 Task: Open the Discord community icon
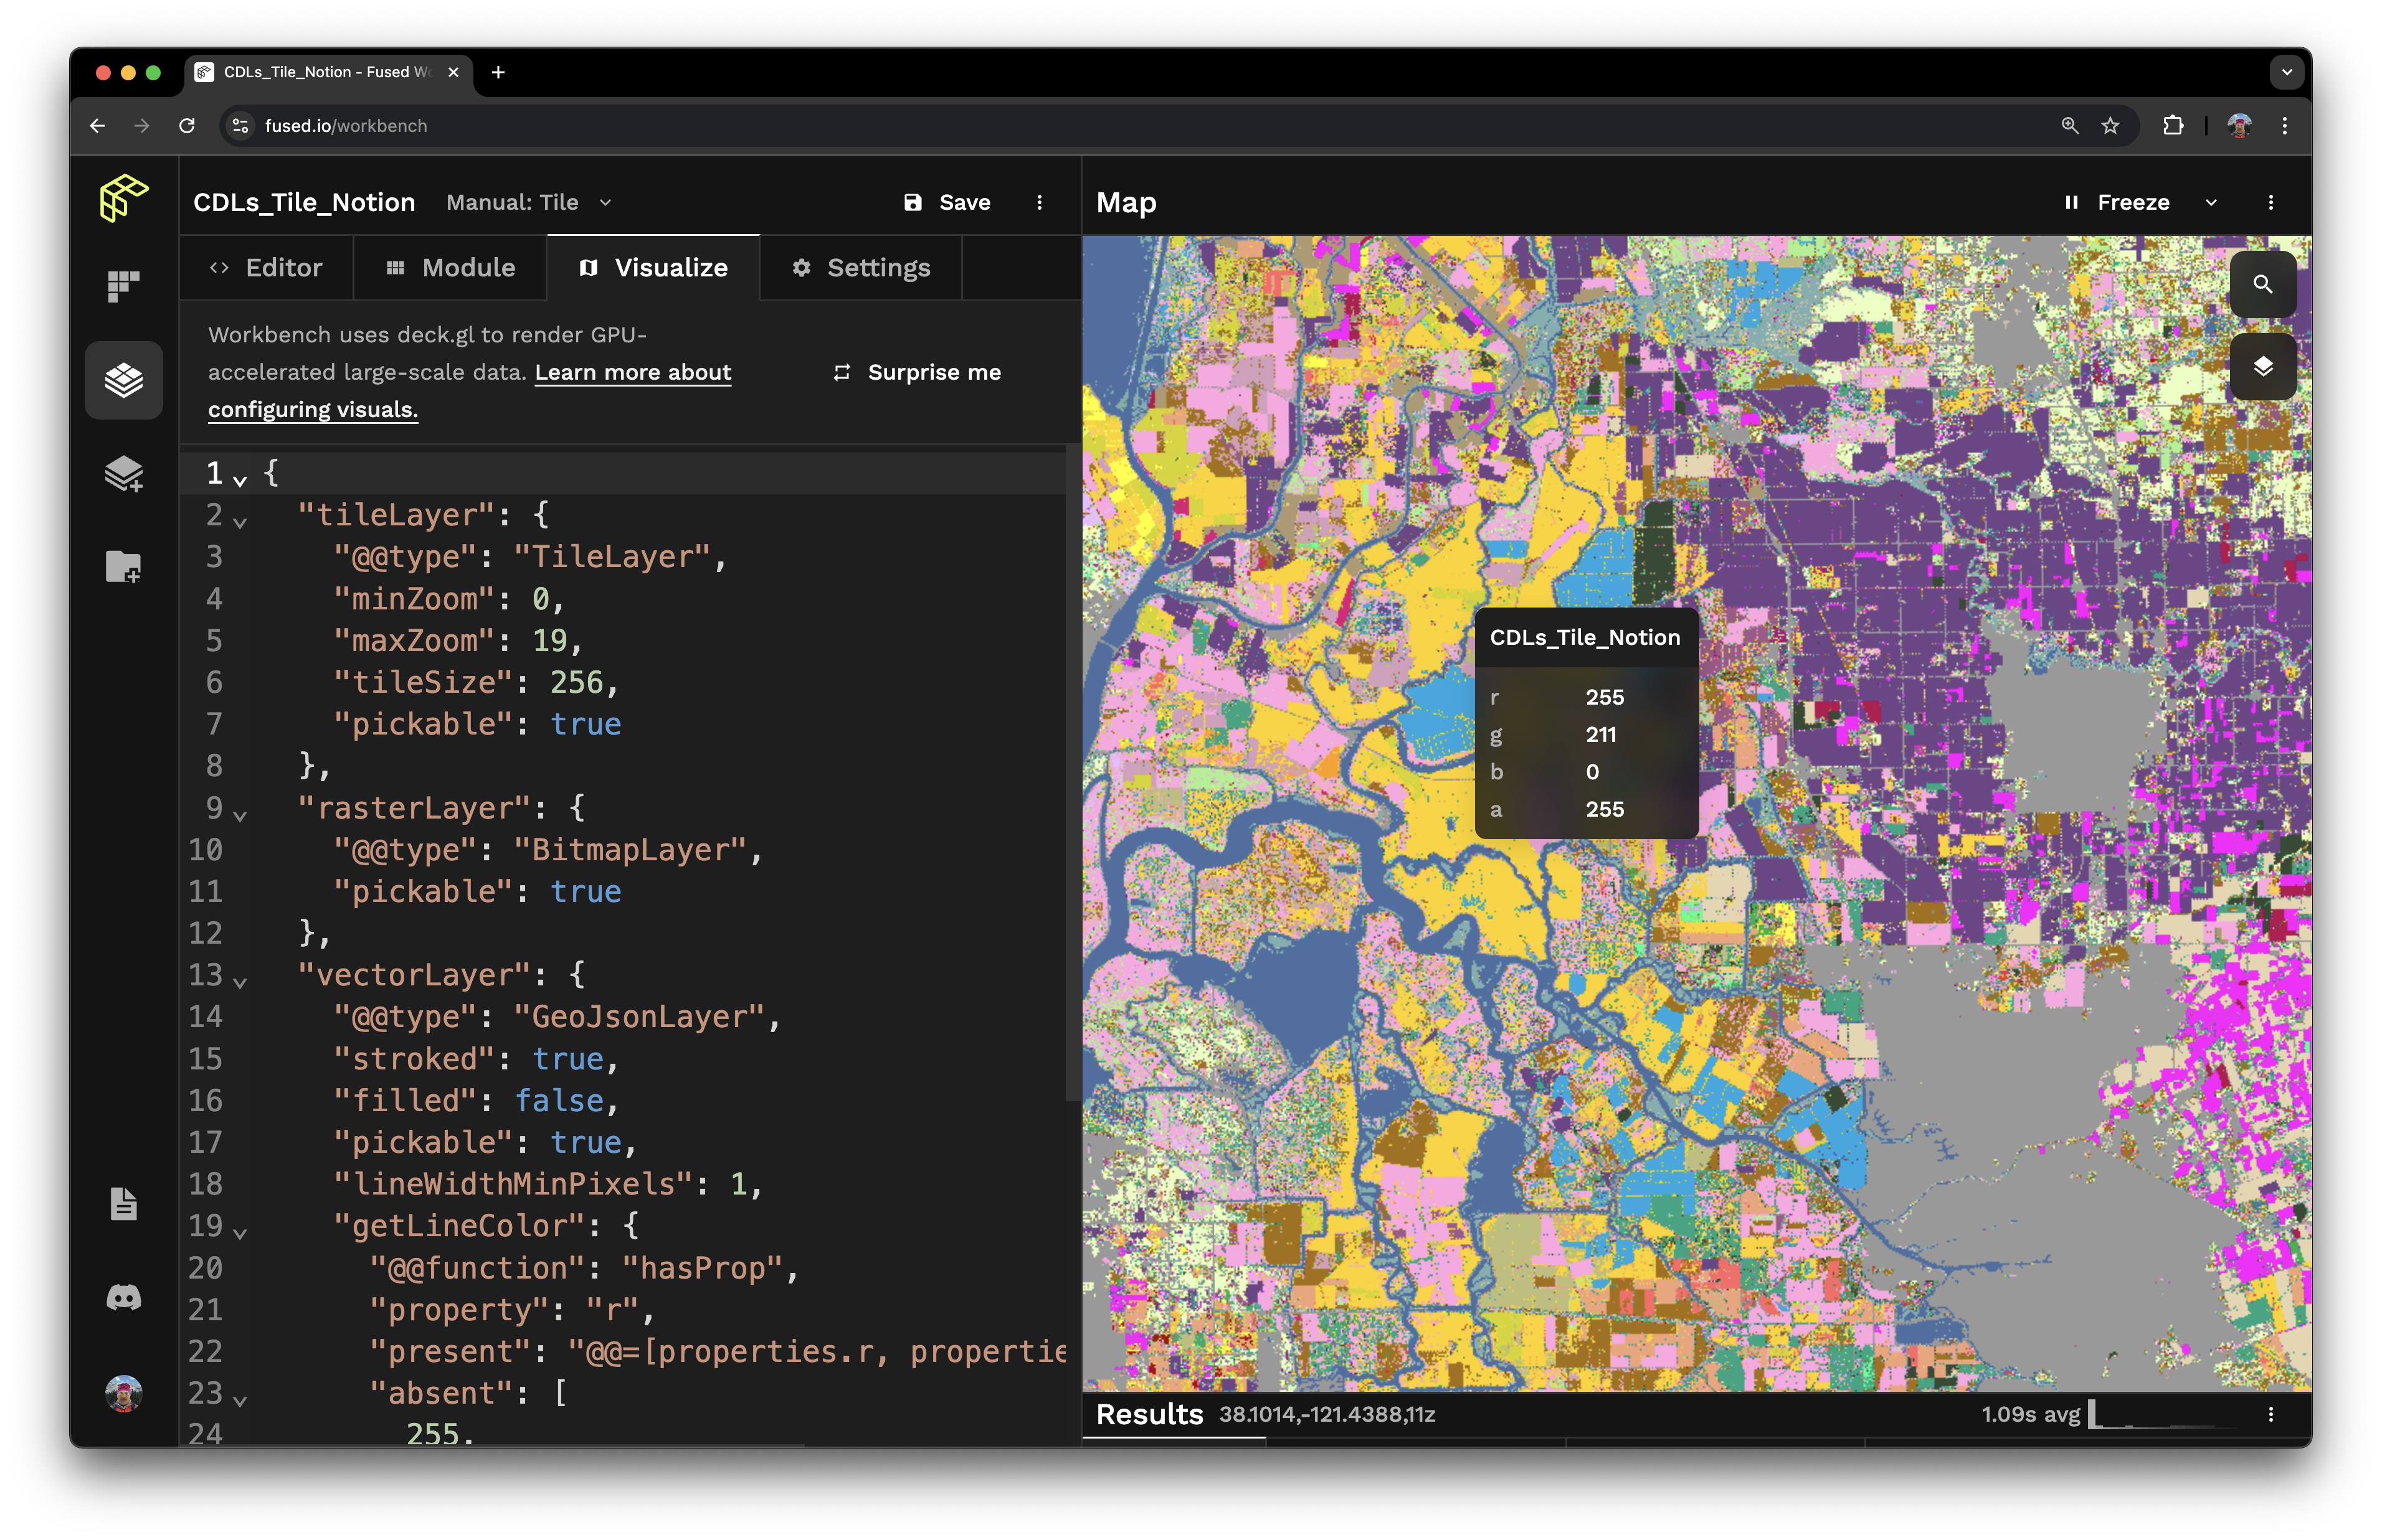pos(123,1298)
